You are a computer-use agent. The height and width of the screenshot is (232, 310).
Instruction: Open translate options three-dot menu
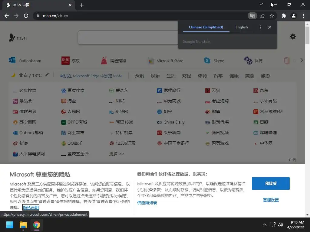point(260,27)
